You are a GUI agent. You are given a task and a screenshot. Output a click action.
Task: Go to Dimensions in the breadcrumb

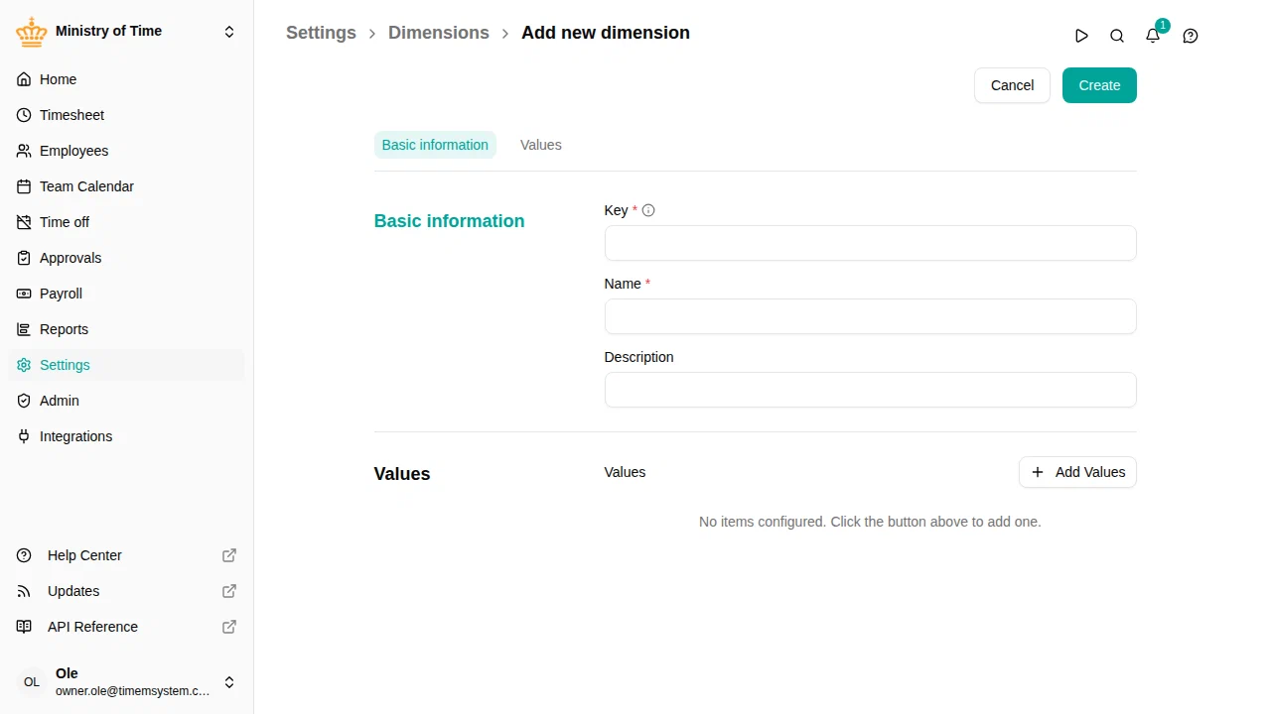coord(439,33)
